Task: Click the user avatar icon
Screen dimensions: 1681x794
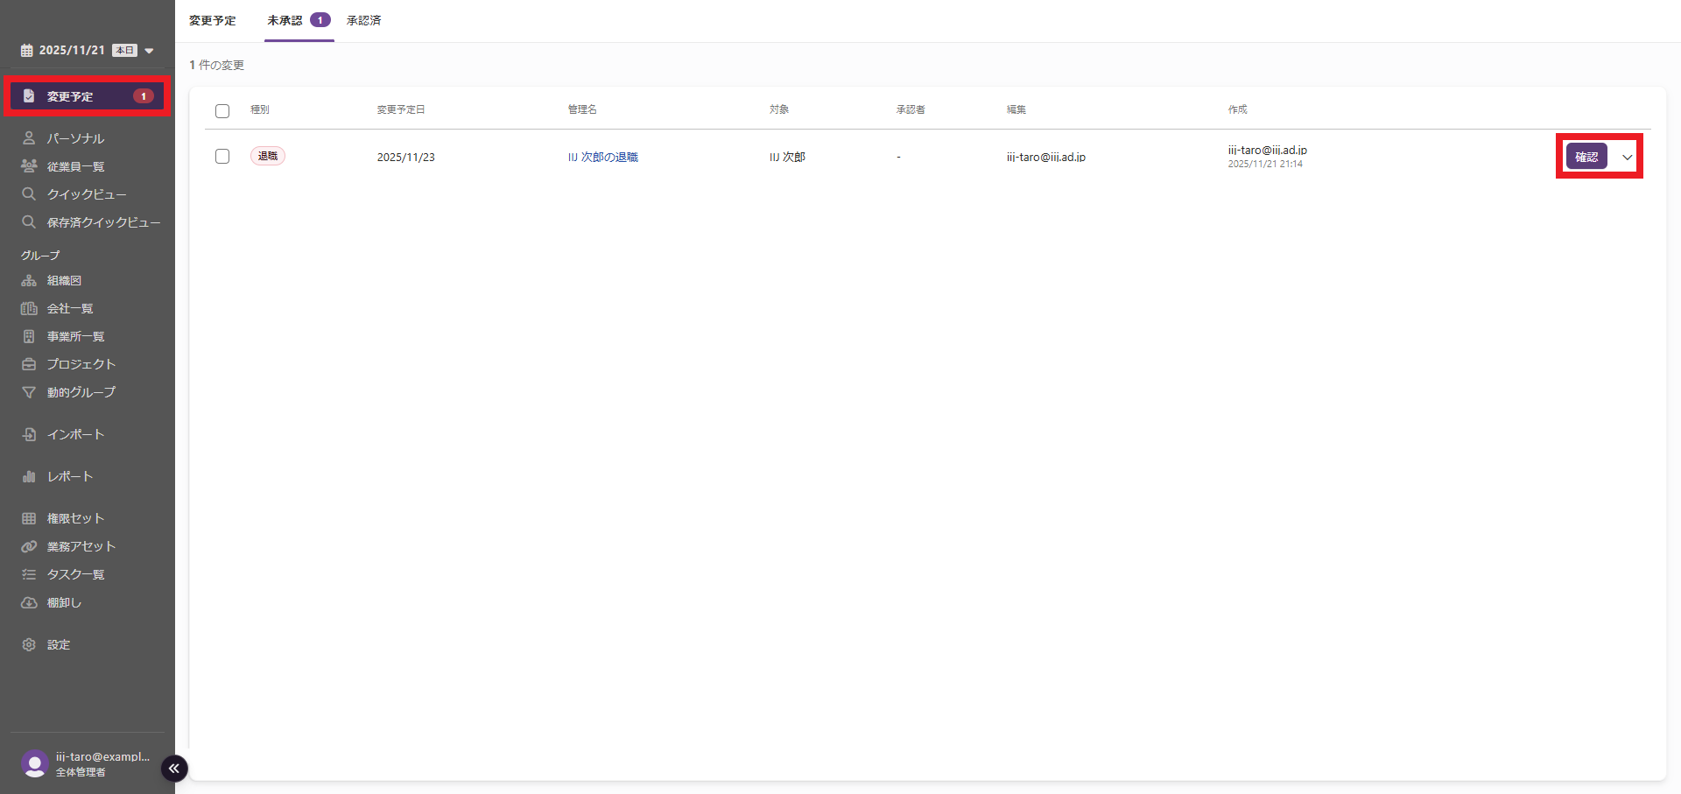Action: [x=34, y=763]
